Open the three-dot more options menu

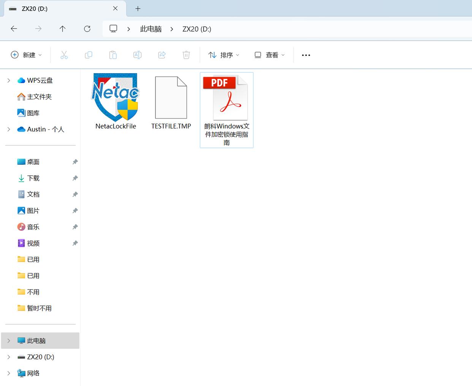[306, 55]
